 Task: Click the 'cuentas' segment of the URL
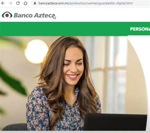[92, 3]
